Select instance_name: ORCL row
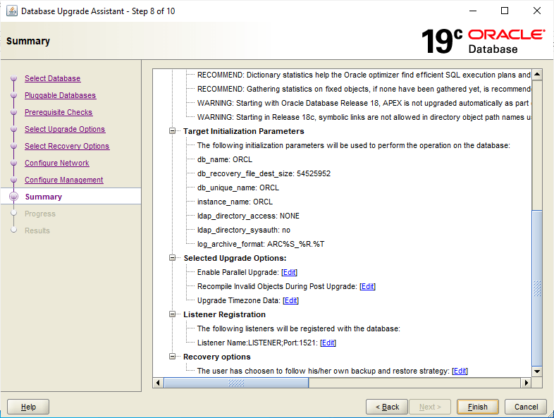Image resolution: width=554 pixels, height=418 pixels. coord(235,202)
